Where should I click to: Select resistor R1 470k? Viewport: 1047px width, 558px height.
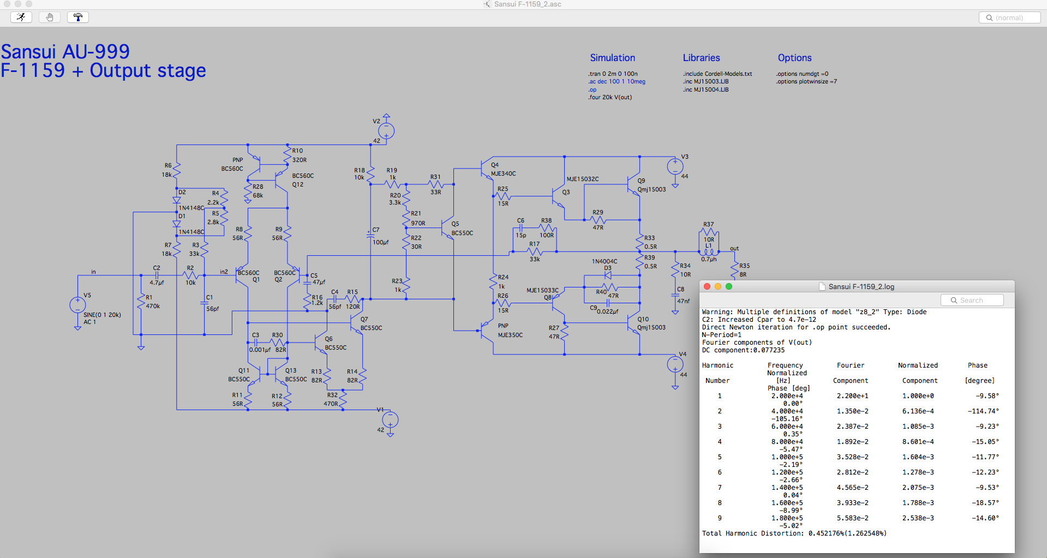point(141,302)
